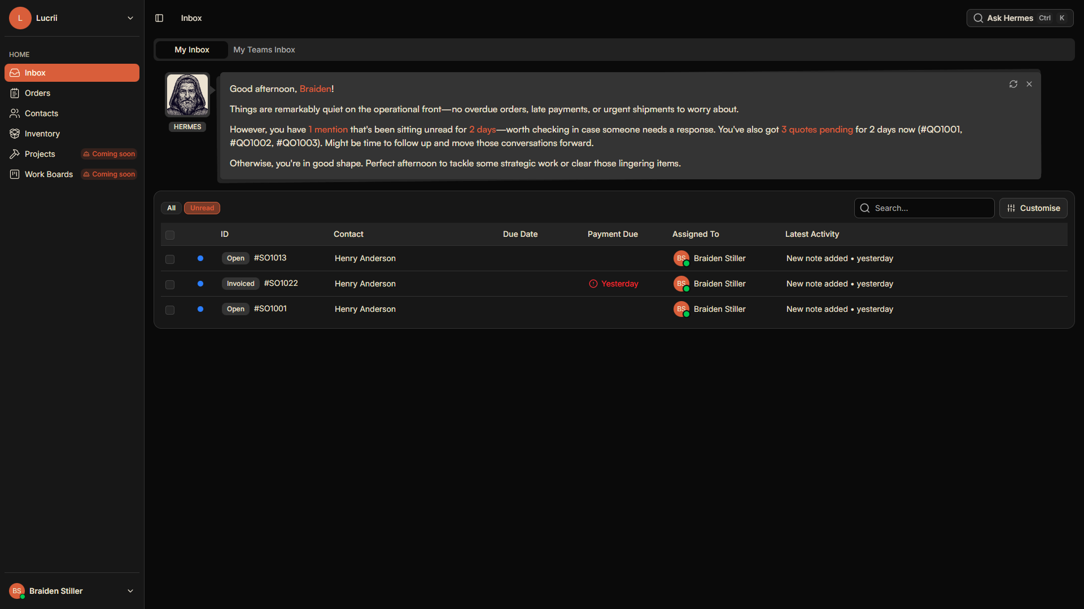Expand the Hermes avatar panel arrow
Screen dimensions: 1084x609
tap(212, 89)
